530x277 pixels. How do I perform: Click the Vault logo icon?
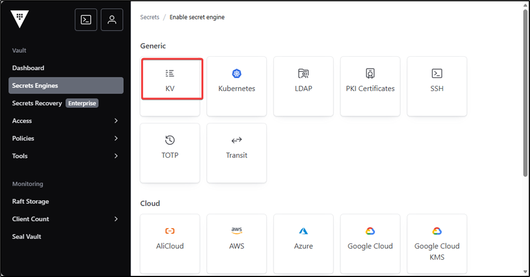coord(20,19)
